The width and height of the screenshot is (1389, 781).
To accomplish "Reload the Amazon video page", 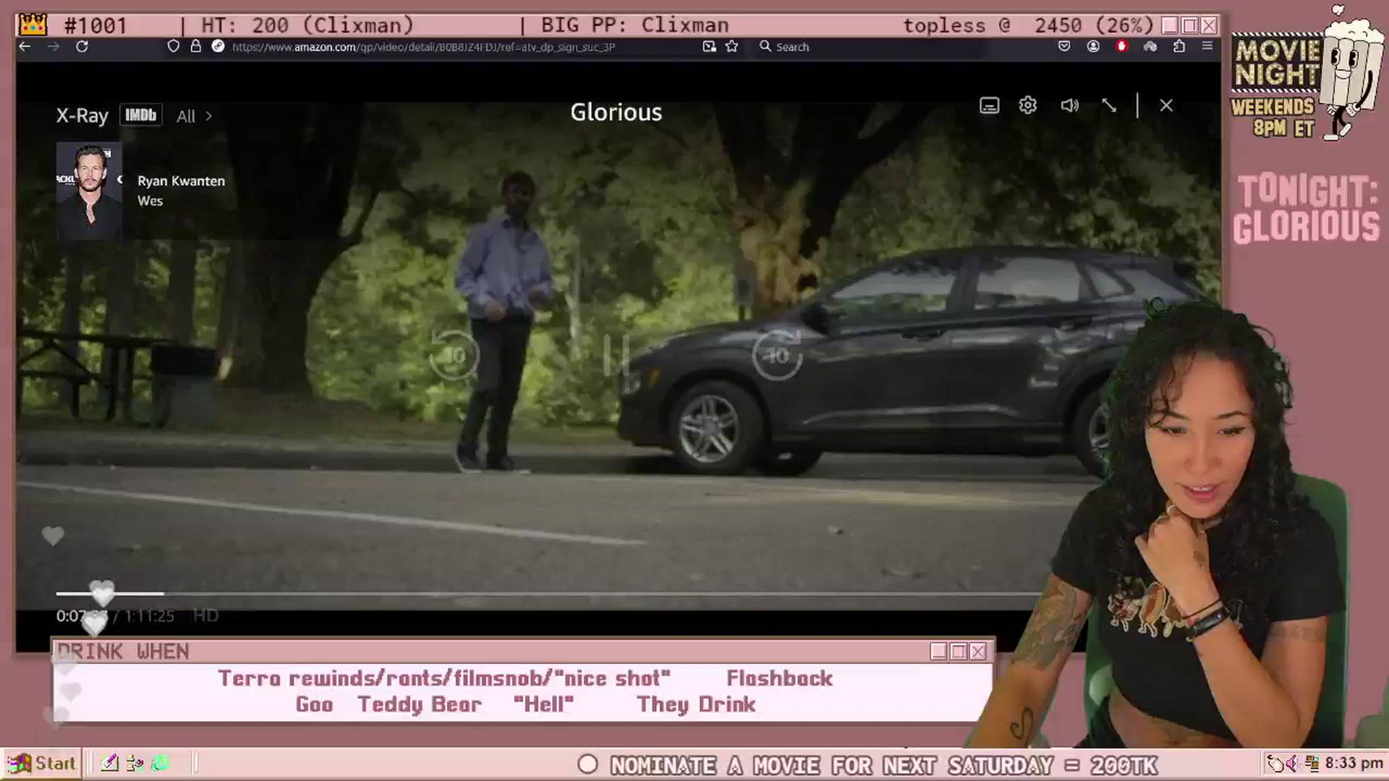I will (82, 46).
